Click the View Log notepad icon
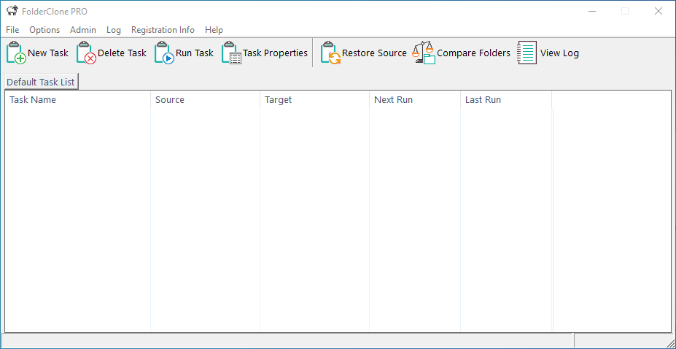 coord(527,53)
